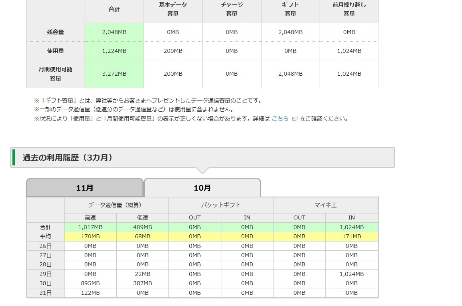Click the green 3,272MB total cell
Viewport: 462px width, 306px height.
click(x=114, y=74)
